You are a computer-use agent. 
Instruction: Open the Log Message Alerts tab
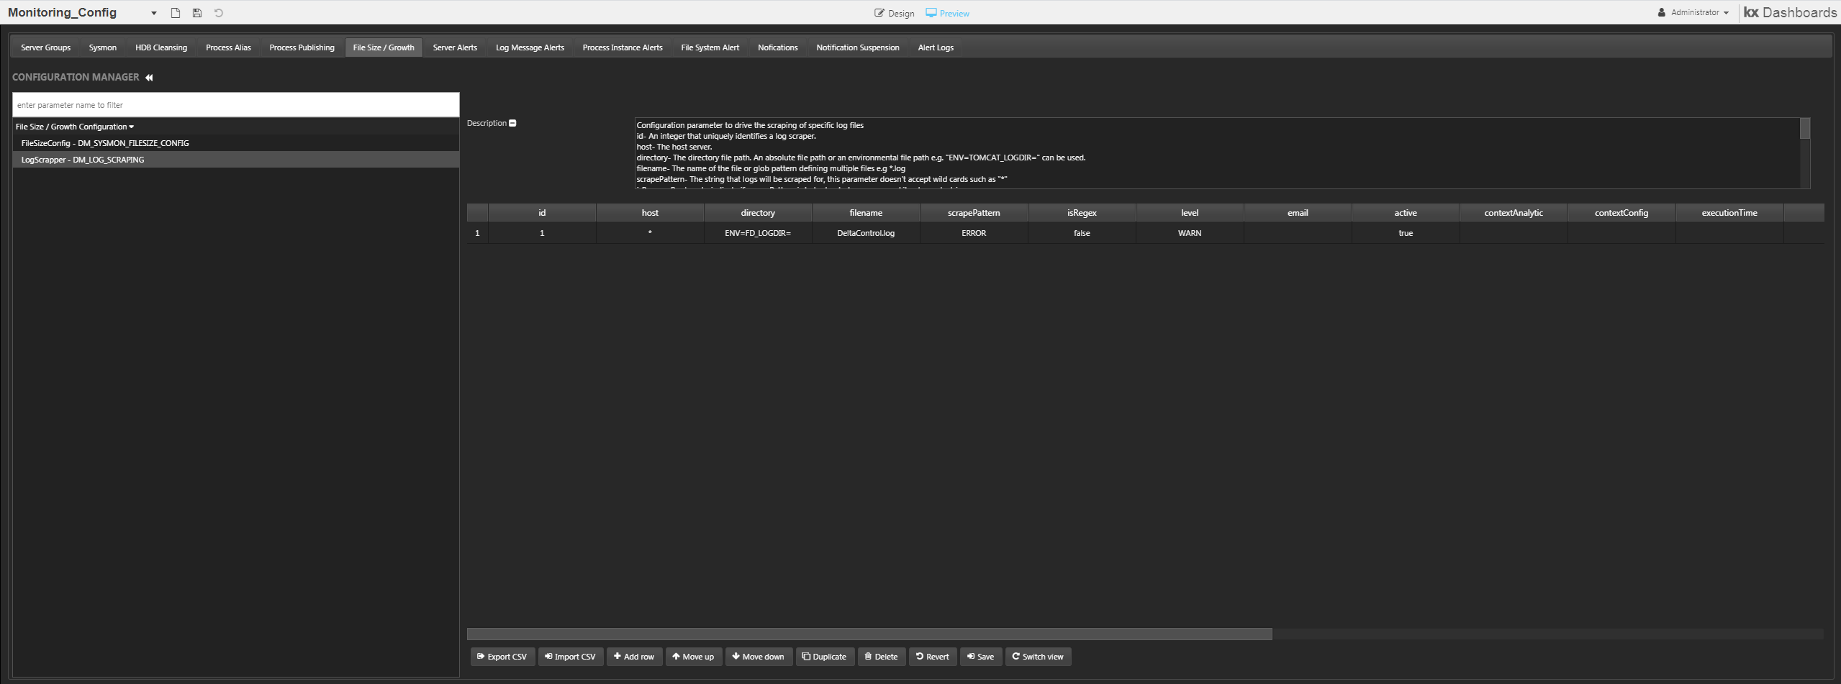(x=530, y=47)
